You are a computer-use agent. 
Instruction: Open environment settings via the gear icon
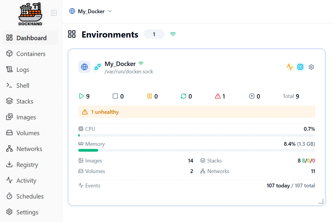tap(311, 67)
